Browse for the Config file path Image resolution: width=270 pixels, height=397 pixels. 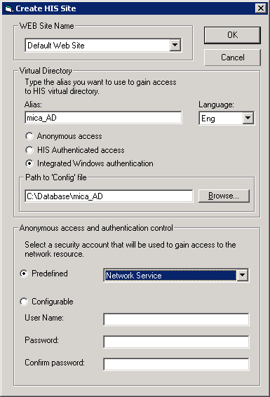pos(224,196)
